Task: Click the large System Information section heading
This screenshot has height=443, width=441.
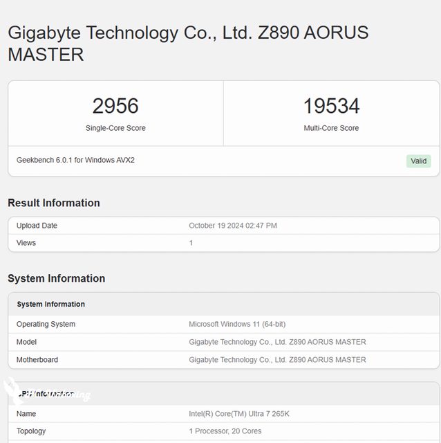Action: pos(56,278)
